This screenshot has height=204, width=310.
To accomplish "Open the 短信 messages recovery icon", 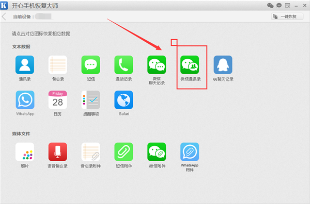I will click(91, 65).
